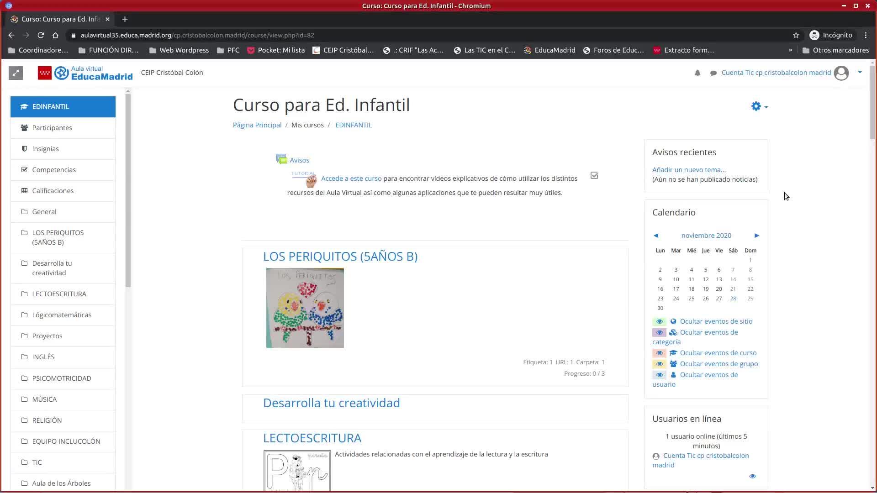Open the 'Accede a este curso' link
This screenshot has width=877, height=493.
pyautogui.click(x=351, y=178)
